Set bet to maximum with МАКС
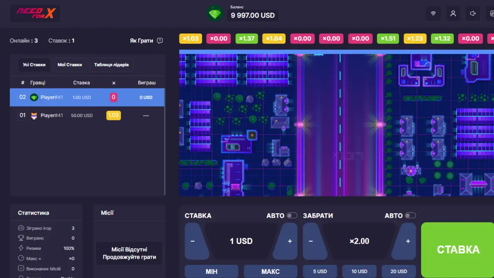Viewport: 494px width, 278px height. coord(270,271)
